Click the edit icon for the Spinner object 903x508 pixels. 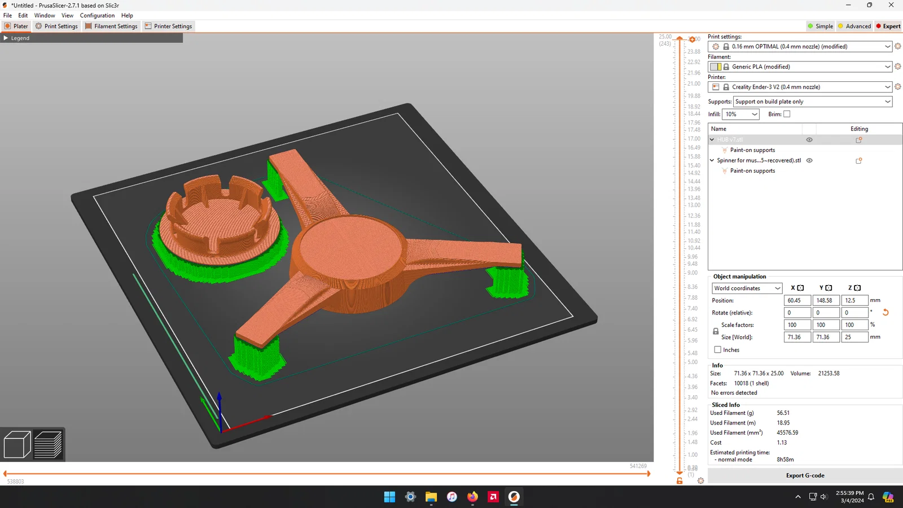pos(859,161)
